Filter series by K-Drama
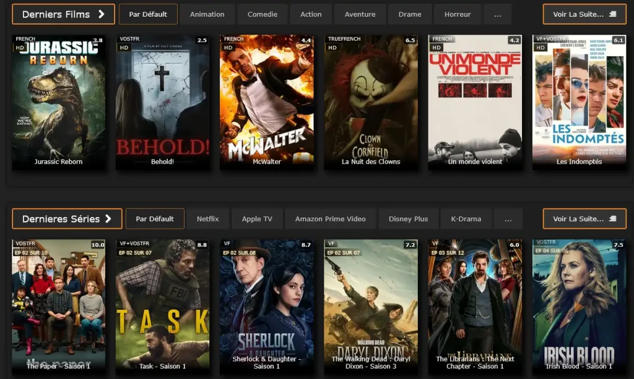This screenshot has height=379, width=634. [466, 219]
